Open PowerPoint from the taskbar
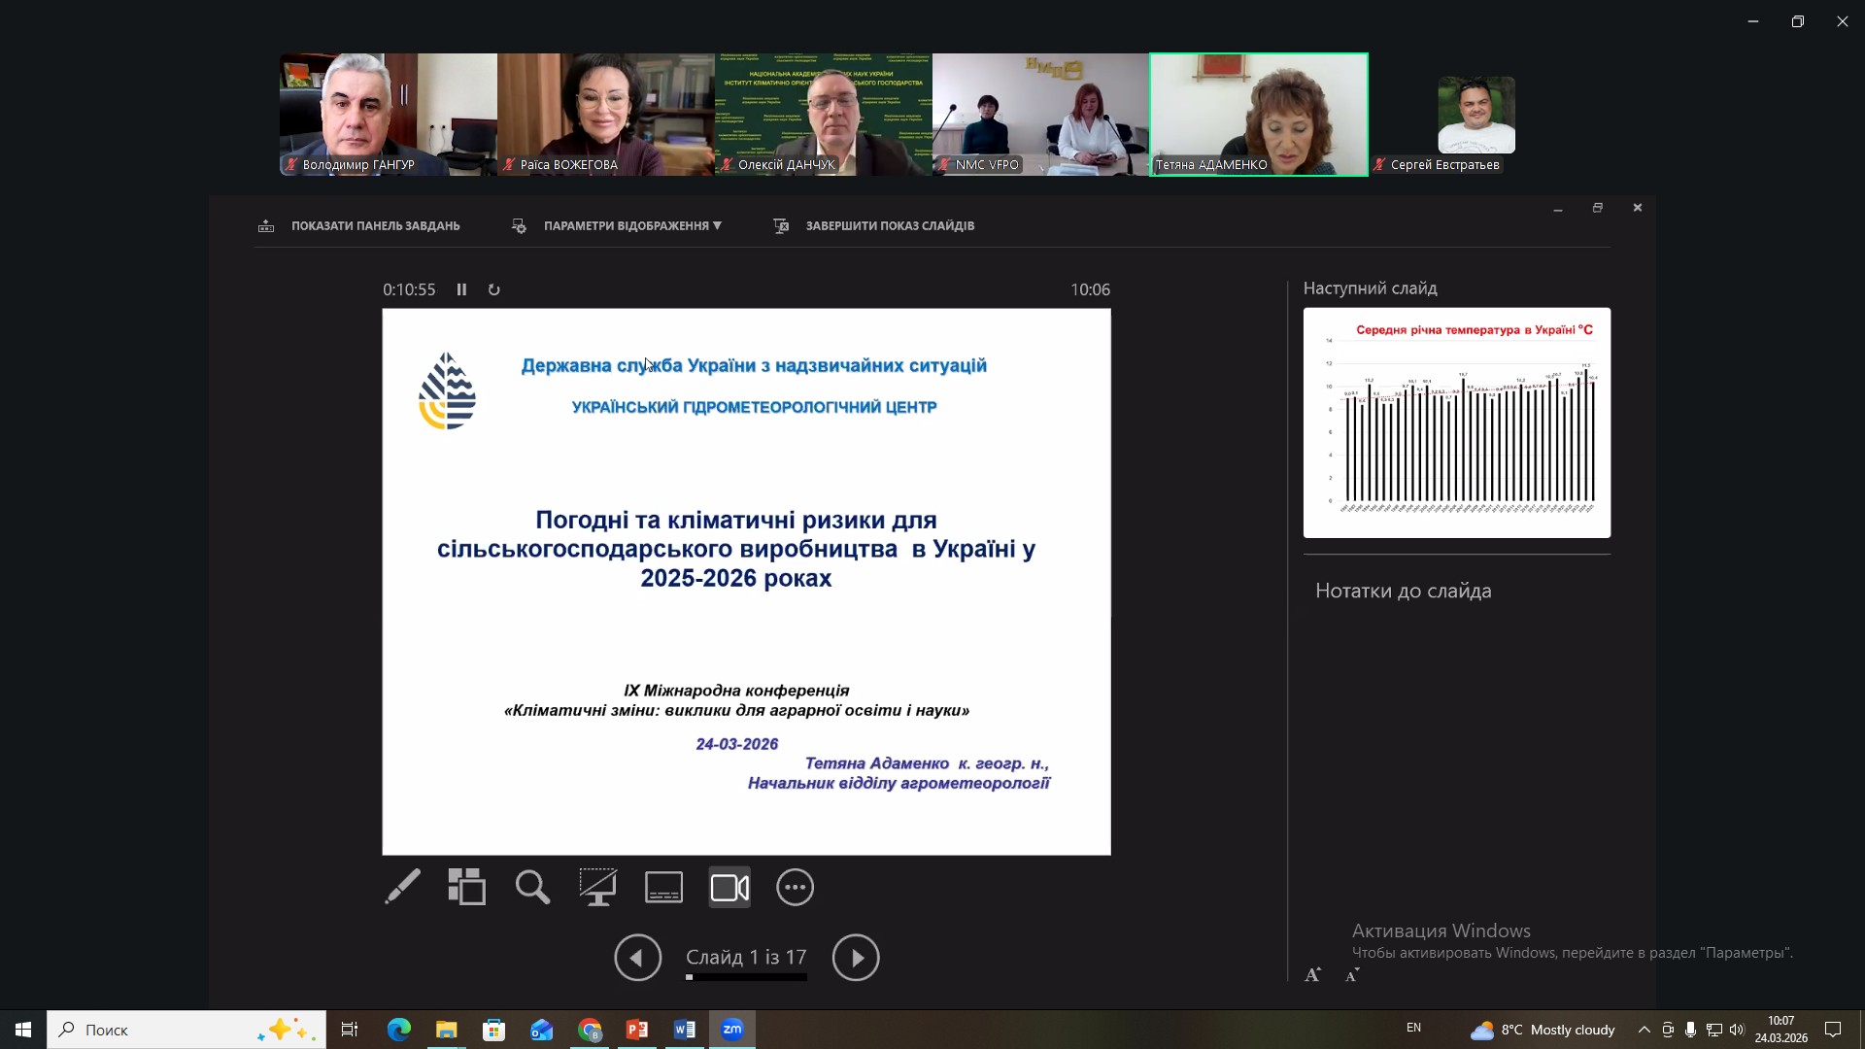 (637, 1030)
